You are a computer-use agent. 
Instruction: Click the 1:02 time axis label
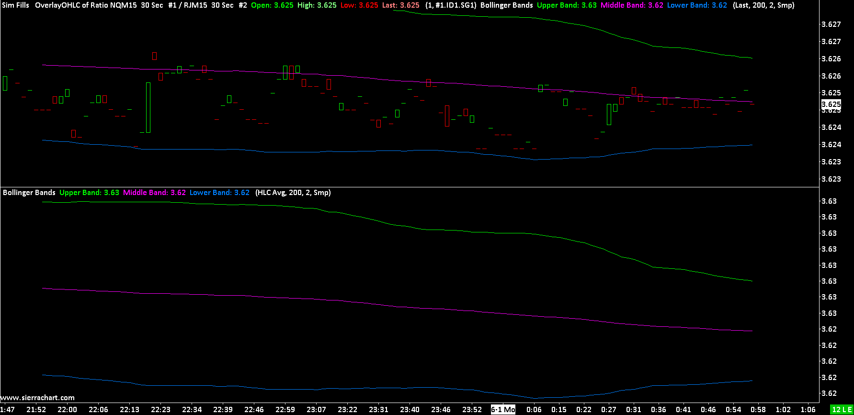[783, 410]
